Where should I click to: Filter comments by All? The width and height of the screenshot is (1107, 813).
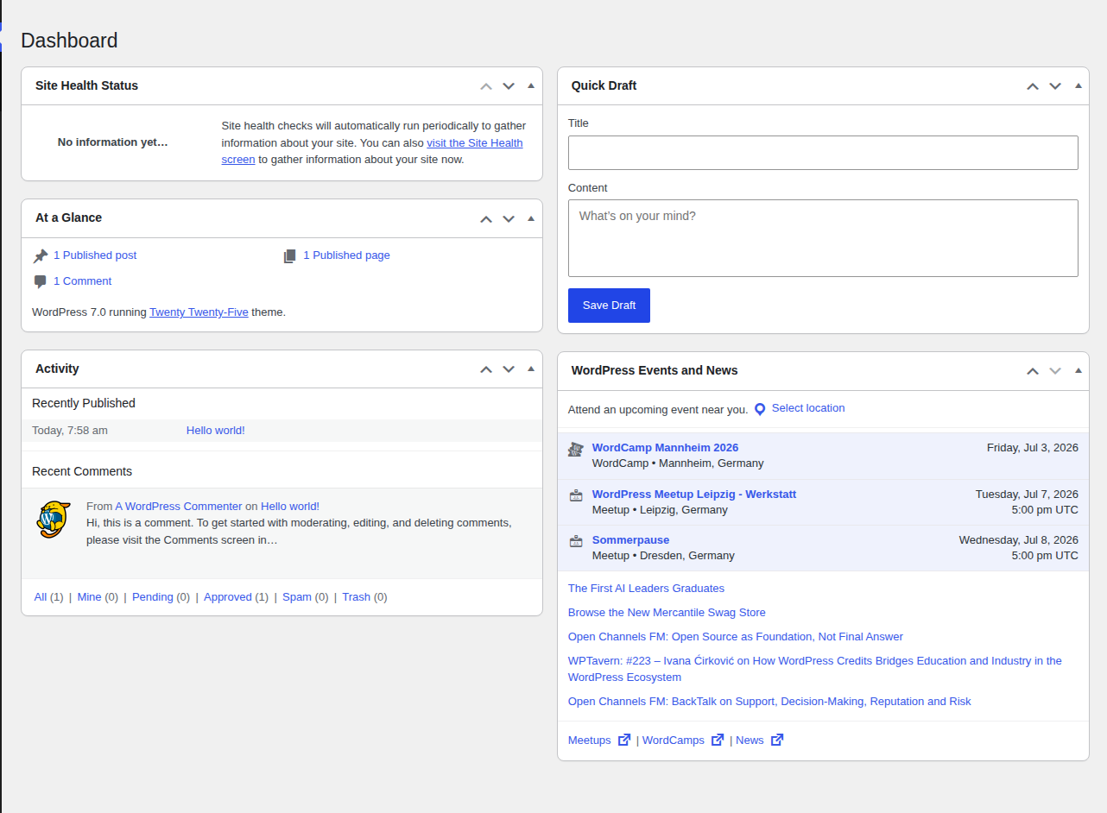pos(41,597)
